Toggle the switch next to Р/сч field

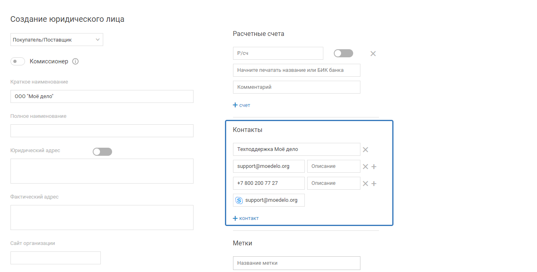[x=343, y=53]
